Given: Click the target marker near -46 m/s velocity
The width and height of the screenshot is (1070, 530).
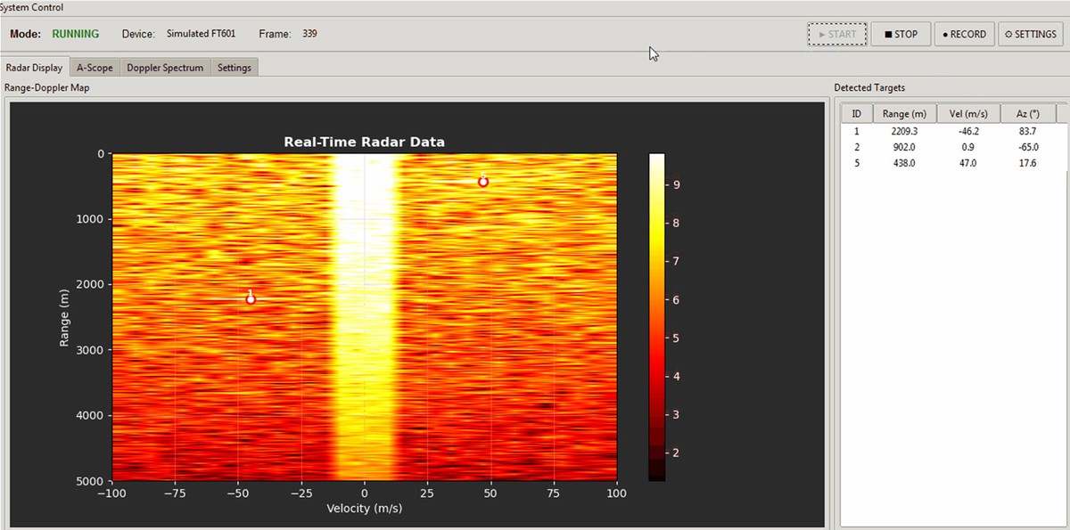Looking at the screenshot, I should click(x=251, y=299).
